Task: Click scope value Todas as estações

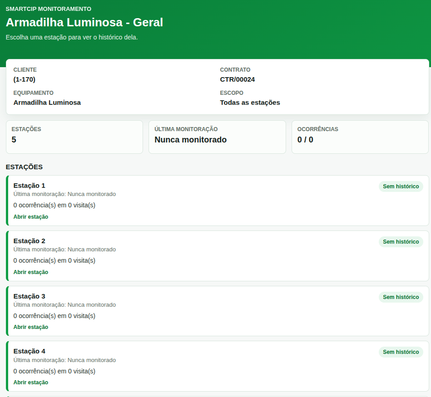Action: (250, 103)
